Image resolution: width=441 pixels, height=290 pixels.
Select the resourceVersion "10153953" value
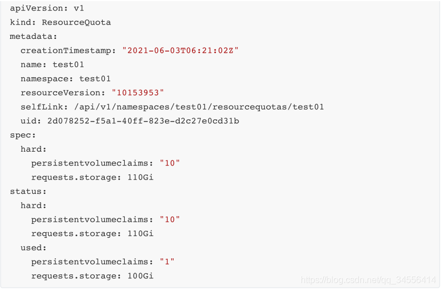tap(138, 93)
